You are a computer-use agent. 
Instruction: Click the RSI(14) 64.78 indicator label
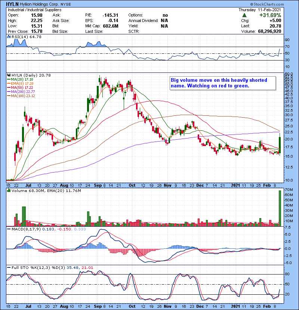click(26, 37)
